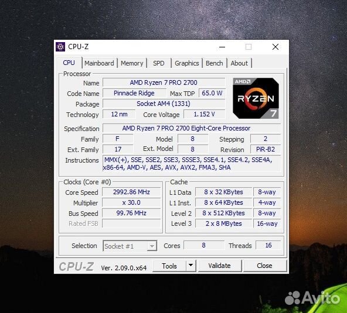347x313 pixels.
Task: Click the Level 3 value 2 x 8 MBytes
Action: (x=223, y=223)
